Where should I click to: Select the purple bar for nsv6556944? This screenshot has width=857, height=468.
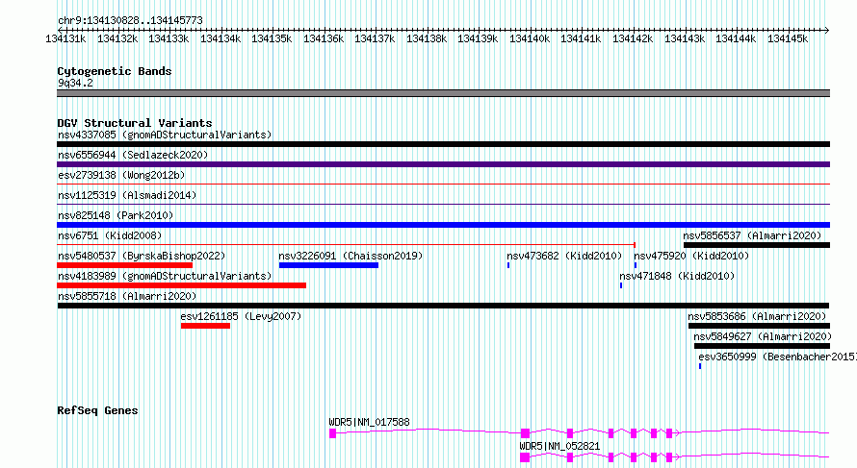(x=443, y=164)
